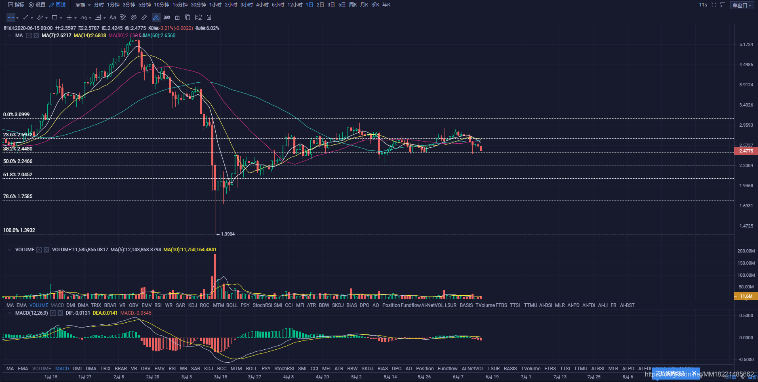
Task: Click the copy drawings icon
Action: (188, 17)
